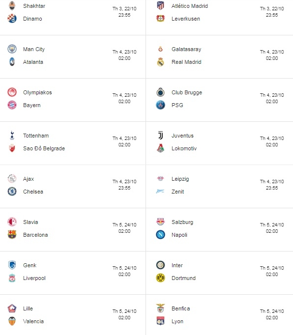293x335 pixels.
Task: Click the Napoli club crest
Action: tap(160, 235)
